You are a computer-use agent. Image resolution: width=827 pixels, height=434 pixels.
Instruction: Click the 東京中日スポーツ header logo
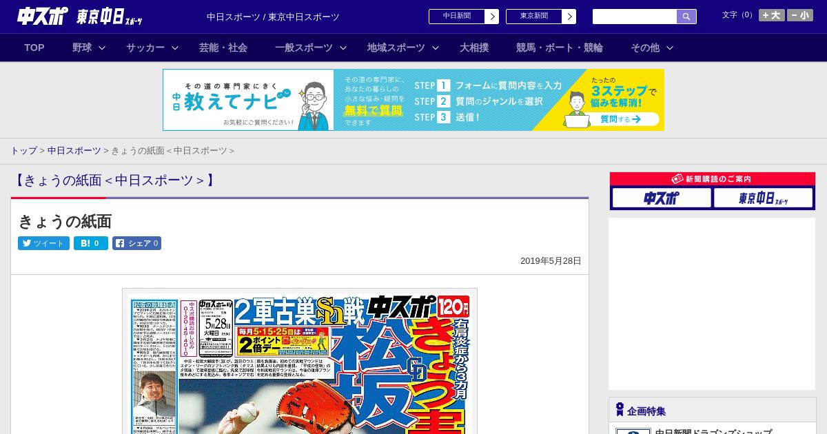110,17
